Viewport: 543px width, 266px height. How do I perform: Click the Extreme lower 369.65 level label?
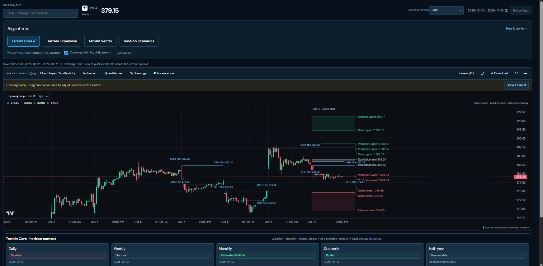pyautogui.click(x=371, y=210)
